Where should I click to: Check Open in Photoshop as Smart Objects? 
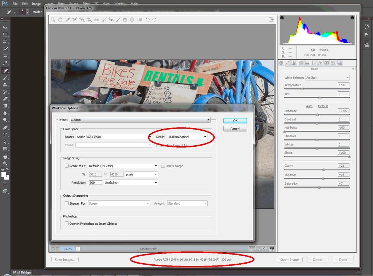pos(67,224)
